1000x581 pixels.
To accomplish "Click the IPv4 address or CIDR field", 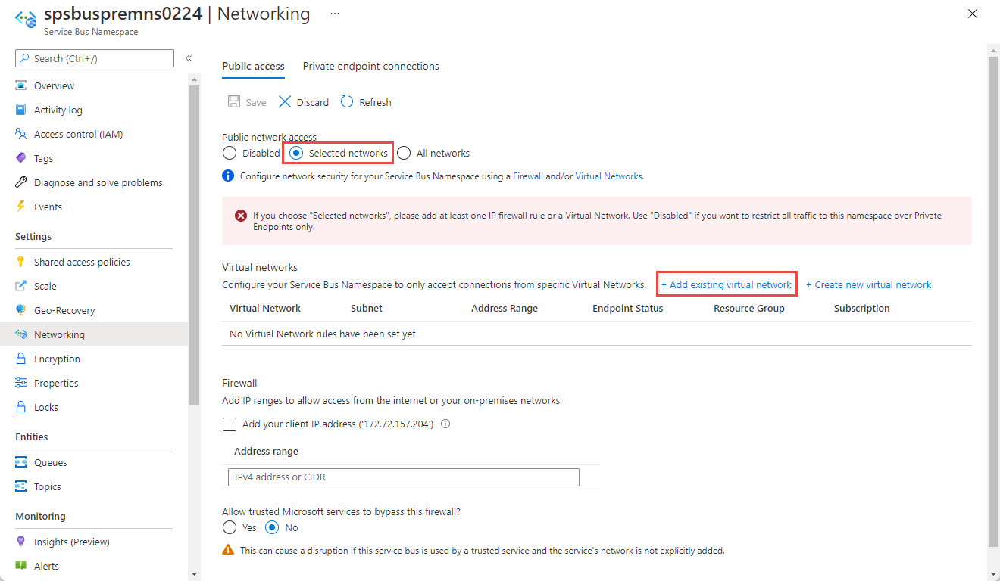I will coord(403,477).
